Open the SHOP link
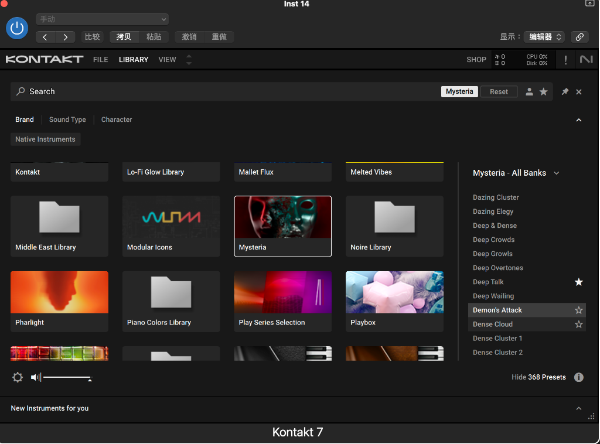This screenshot has height=444, width=600. 476,60
